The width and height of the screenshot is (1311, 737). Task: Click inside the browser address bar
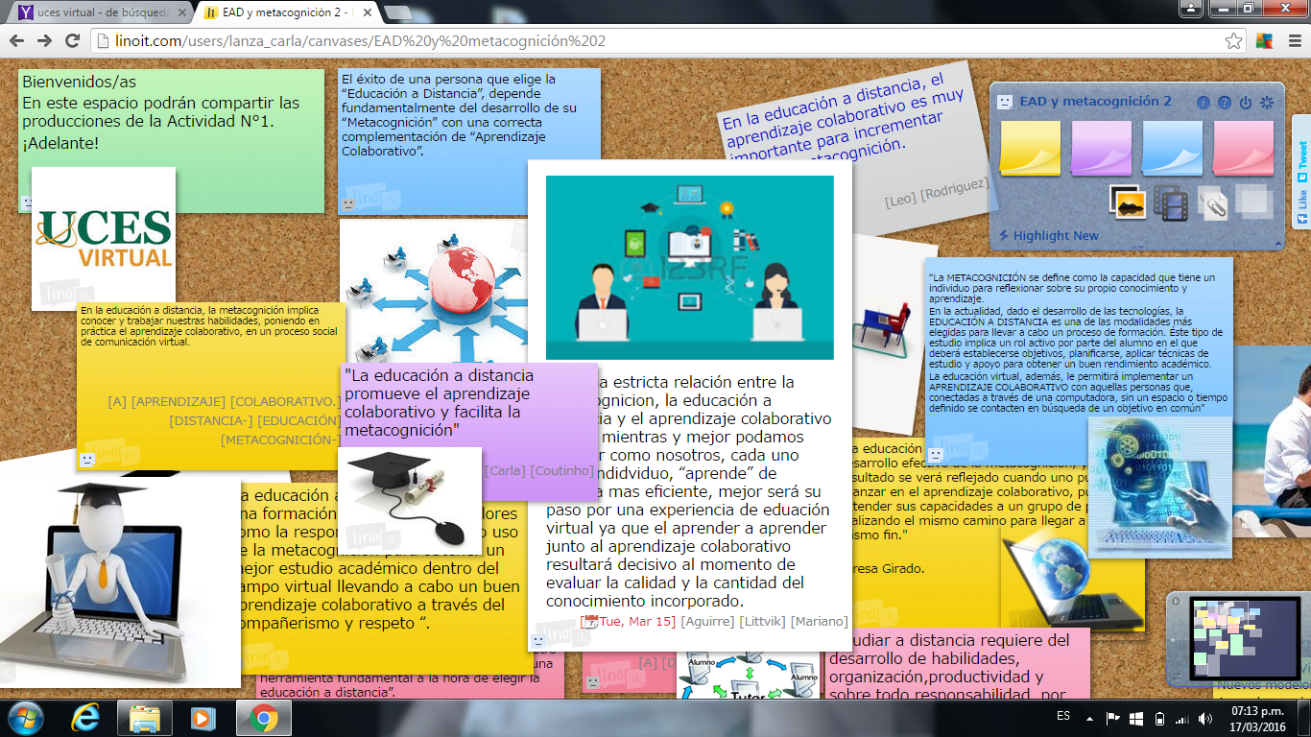pos(384,42)
